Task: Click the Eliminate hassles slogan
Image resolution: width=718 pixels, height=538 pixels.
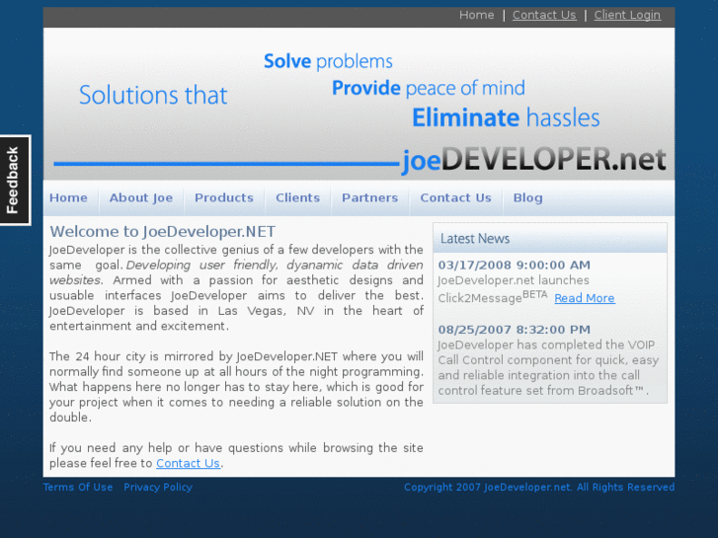Action: click(506, 117)
